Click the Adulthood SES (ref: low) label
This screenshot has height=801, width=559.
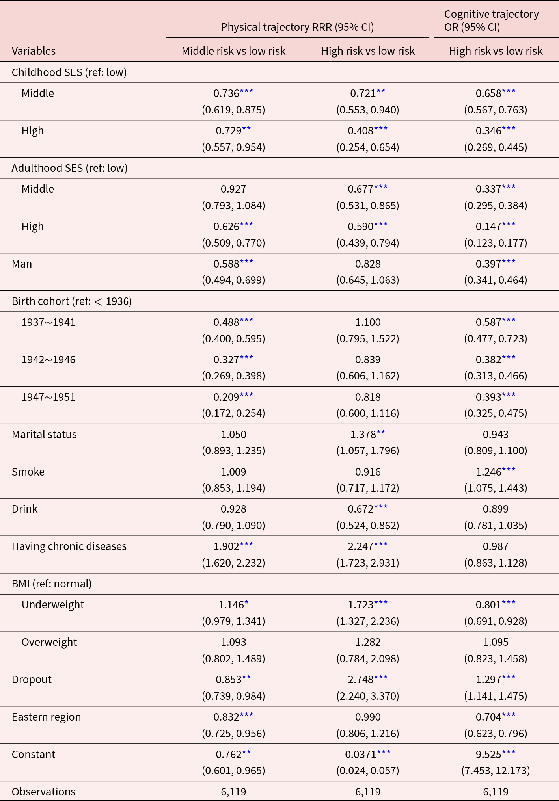(x=70, y=168)
